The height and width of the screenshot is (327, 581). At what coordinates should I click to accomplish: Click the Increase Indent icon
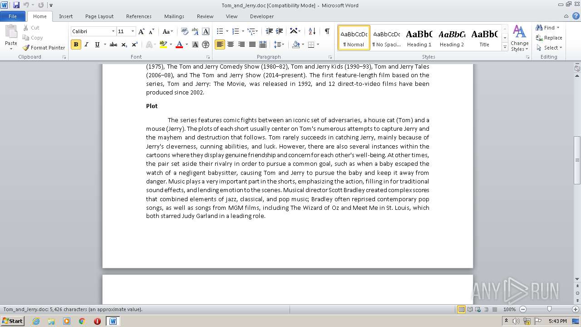[280, 31]
